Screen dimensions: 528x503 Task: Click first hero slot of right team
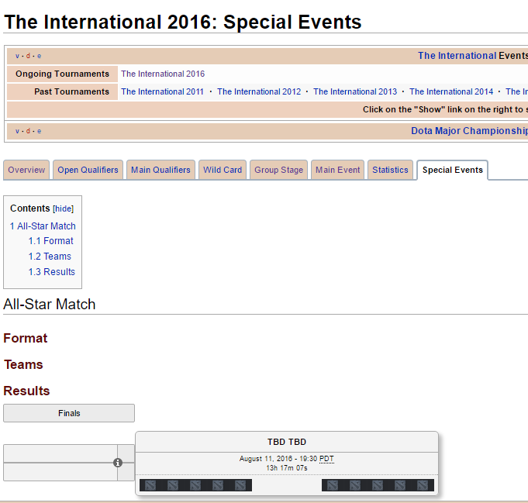click(x=333, y=485)
